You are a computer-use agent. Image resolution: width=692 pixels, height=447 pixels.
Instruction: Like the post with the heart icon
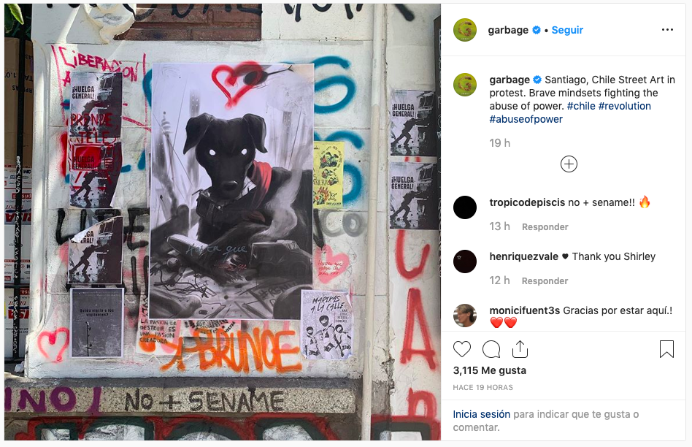click(x=462, y=349)
